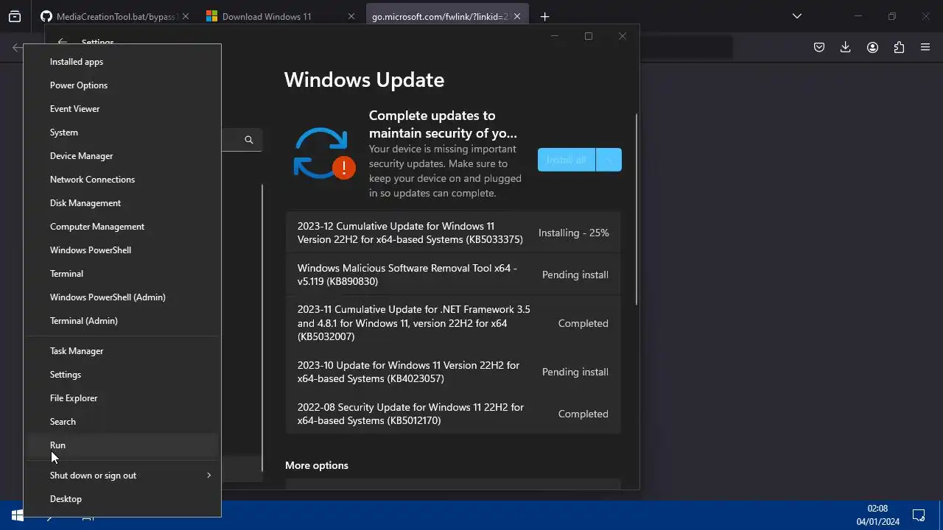Open the Extensions puzzle-piece icon
Image resolution: width=943 pixels, height=530 pixels.
tap(899, 47)
